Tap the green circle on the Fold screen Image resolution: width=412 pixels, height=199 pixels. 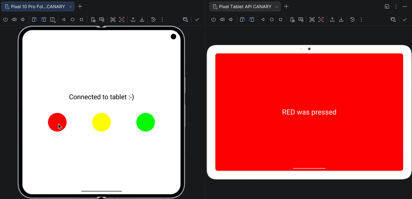146,122
